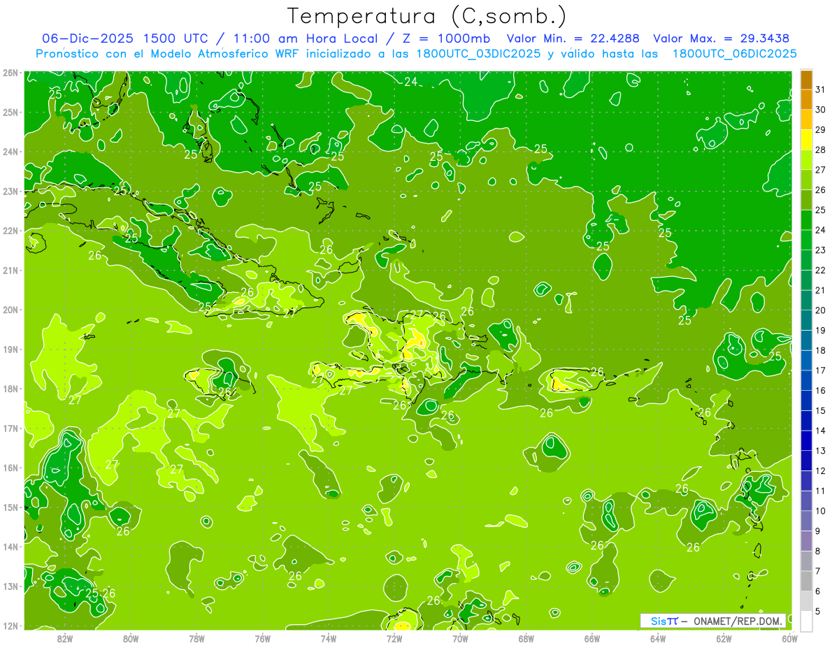Screen dimensions: 839x648
Task: Click the "26N" latitude axis label
Action: point(10,73)
